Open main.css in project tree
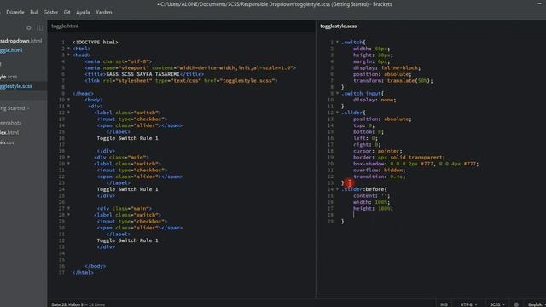Screen dimensions: 546x307 point(7,142)
